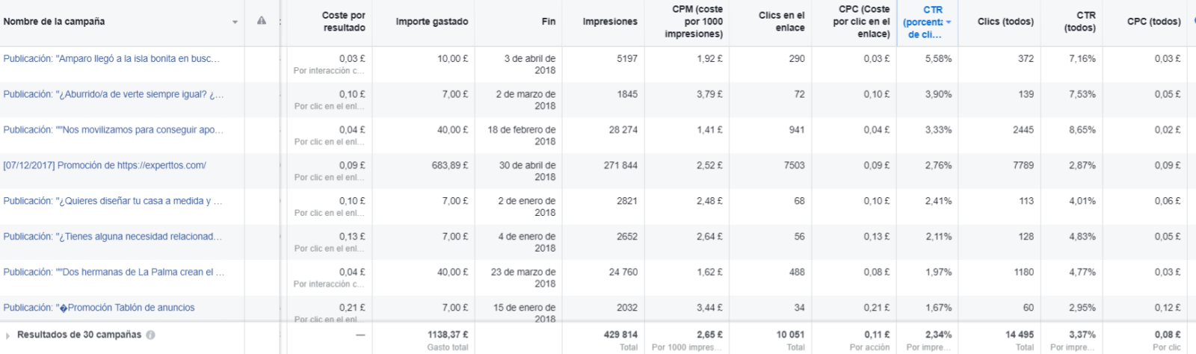Image resolution: width=1196 pixels, height=354 pixels.
Task: Click the warning triangle column icon
Action: pyautogui.click(x=262, y=21)
